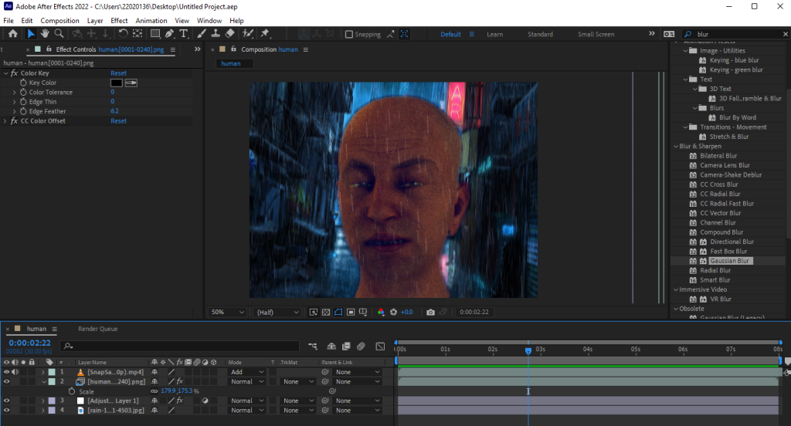Image resolution: width=791 pixels, height=426 pixels.
Task: Mute audio of layer 1
Action: (15, 372)
